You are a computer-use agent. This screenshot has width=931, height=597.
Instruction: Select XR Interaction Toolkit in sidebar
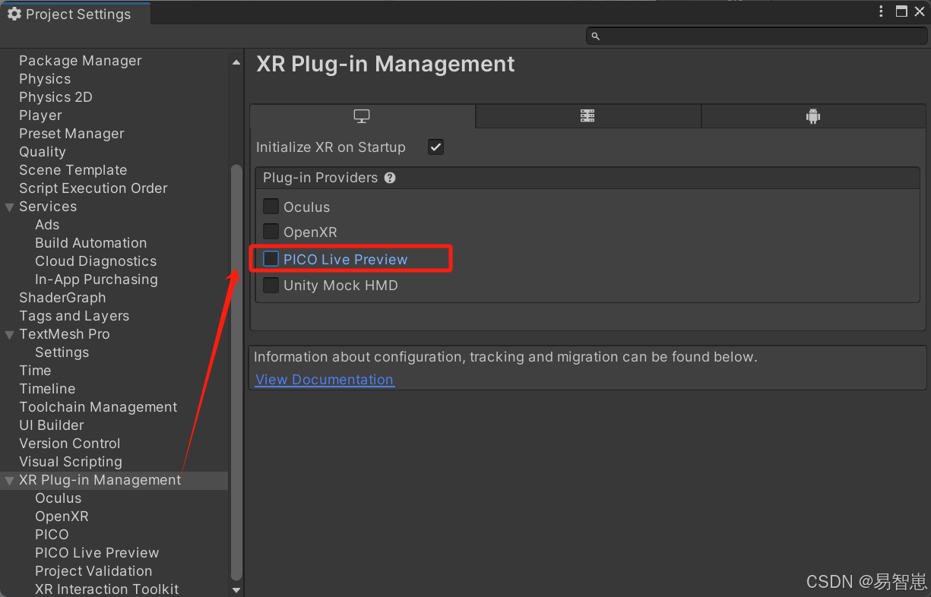coord(107,589)
